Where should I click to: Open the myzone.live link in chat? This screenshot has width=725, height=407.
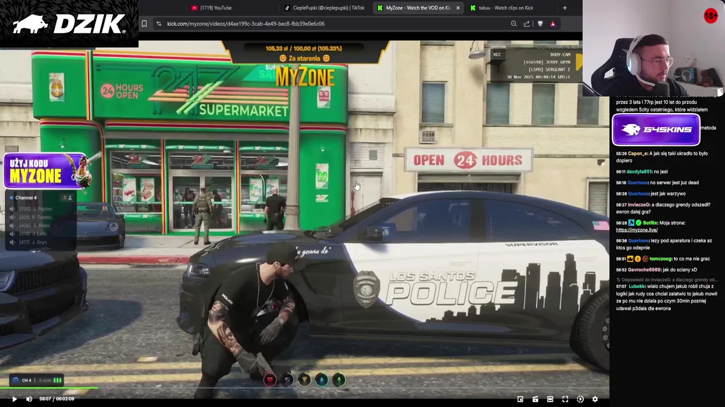637,230
